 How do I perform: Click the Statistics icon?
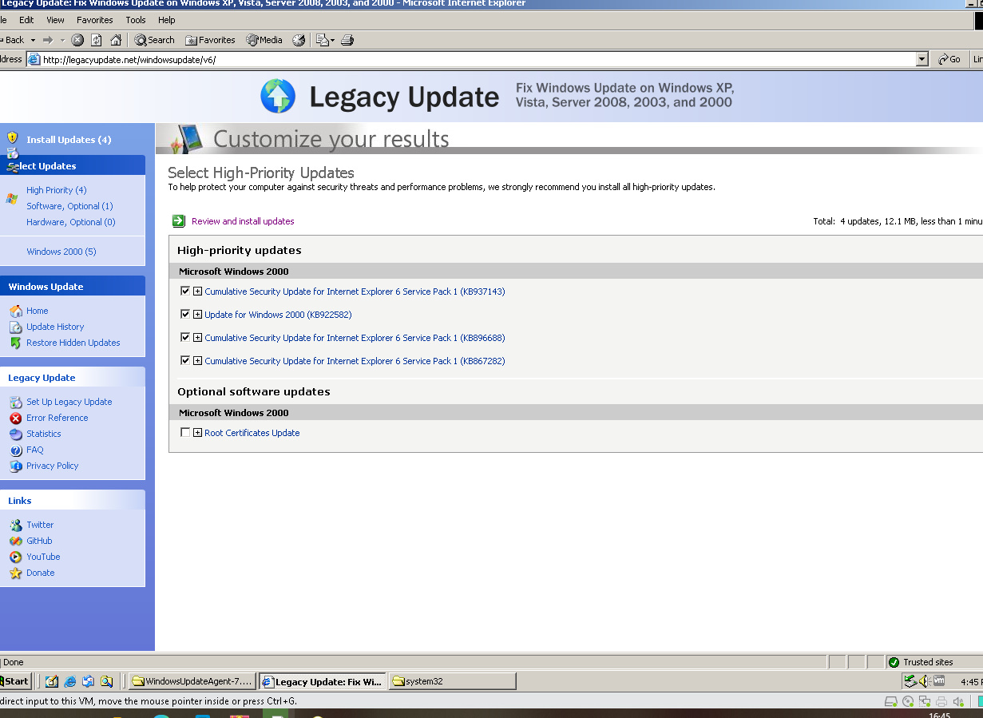[x=16, y=434]
